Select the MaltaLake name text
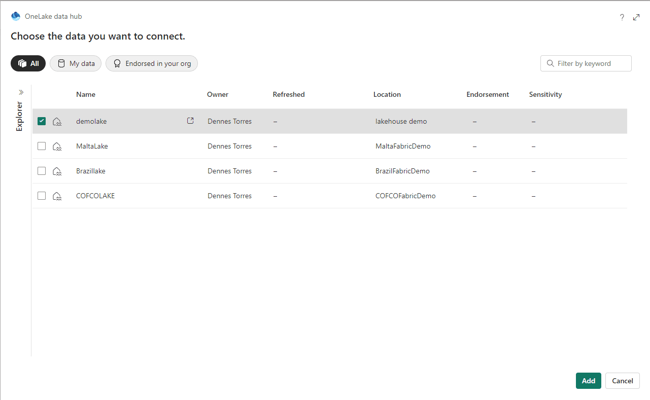 tap(92, 146)
